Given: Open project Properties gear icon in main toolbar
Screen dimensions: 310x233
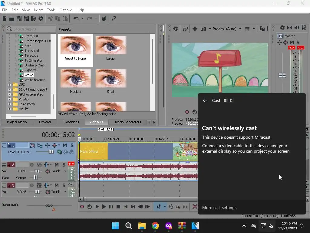Looking at the screenshot, I should point(41,19).
